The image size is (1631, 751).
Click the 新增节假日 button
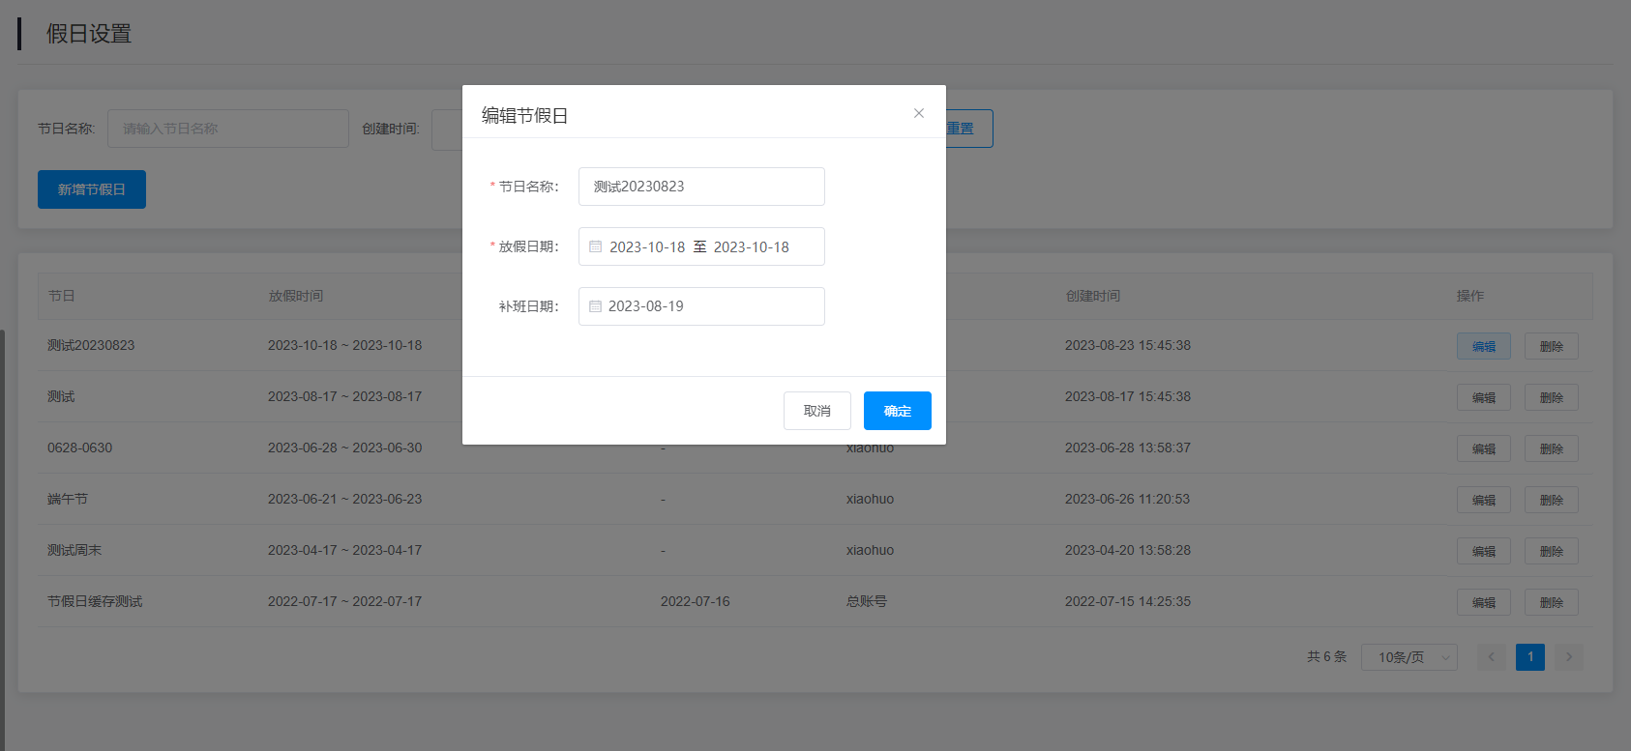(x=92, y=189)
